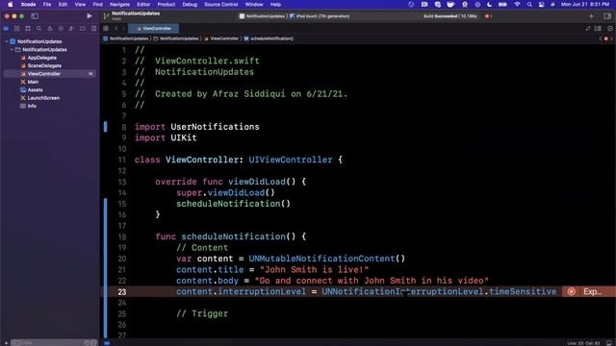
Task: Open Spotlight search in menu bar
Action: point(529,4)
